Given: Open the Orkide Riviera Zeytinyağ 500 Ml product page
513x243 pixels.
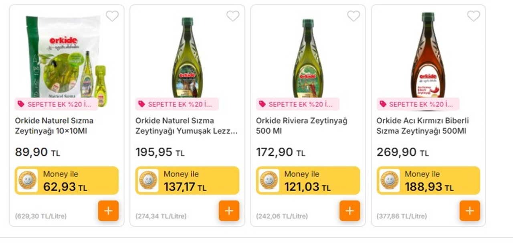Looking at the screenshot, I should point(302,125).
